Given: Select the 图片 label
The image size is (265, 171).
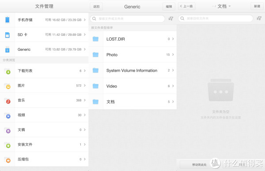Looking at the screenshot, I should coord(21,85).
